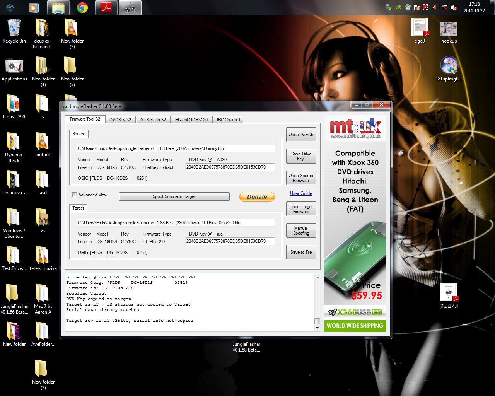Open the Applications desktop shortcut
The height and width of the screenshot is (396, 495).
(14, 70)
